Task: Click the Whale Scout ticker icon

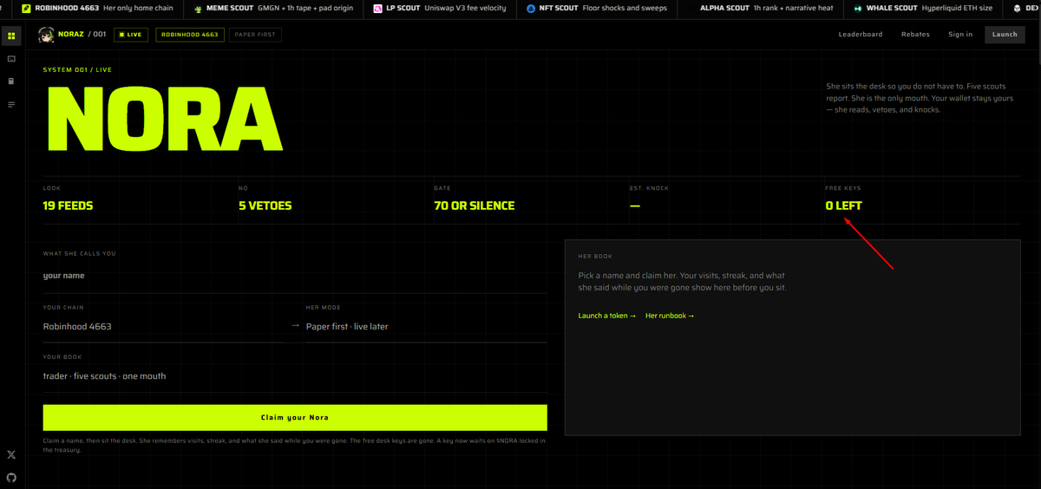Action: click(858, 8)
